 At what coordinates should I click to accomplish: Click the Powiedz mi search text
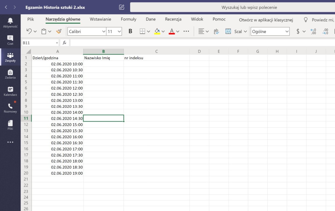[x=323, y=20]
